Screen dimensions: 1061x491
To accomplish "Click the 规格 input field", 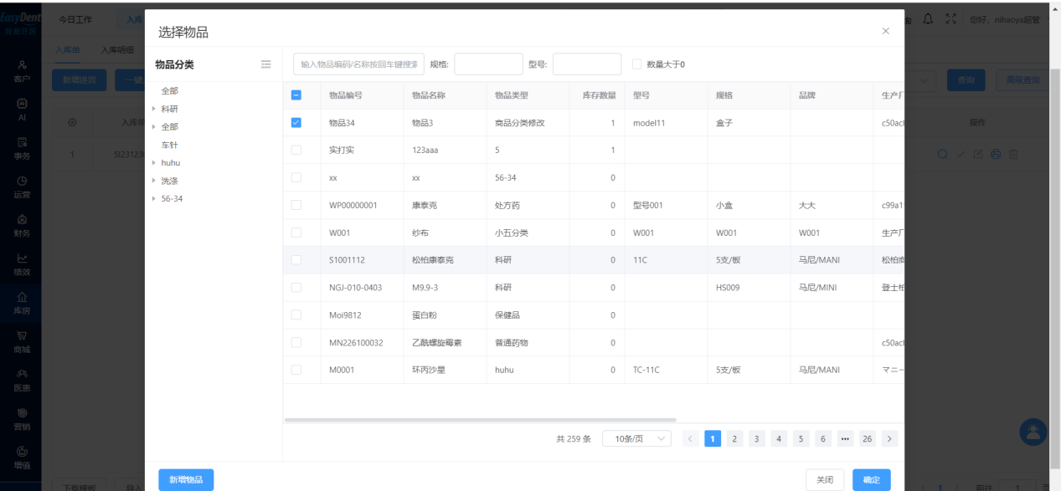I will pyautogui.click(x=488, y=64).
